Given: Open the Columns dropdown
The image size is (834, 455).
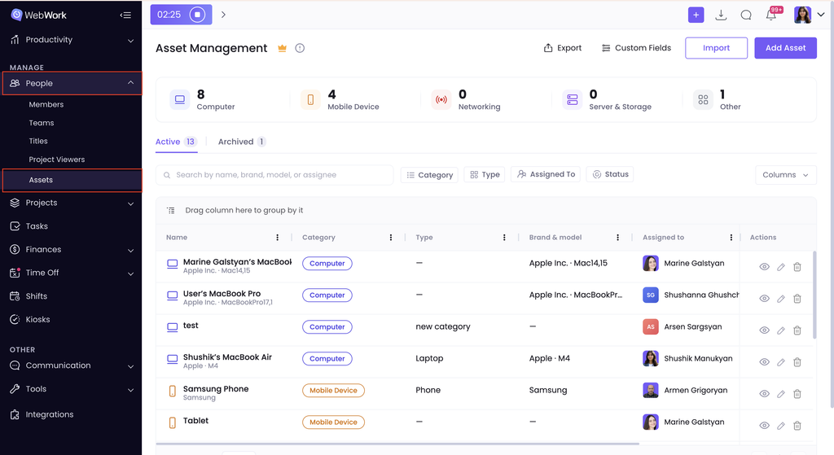Looking at the screenshot, I should click(x=786, y=175).
